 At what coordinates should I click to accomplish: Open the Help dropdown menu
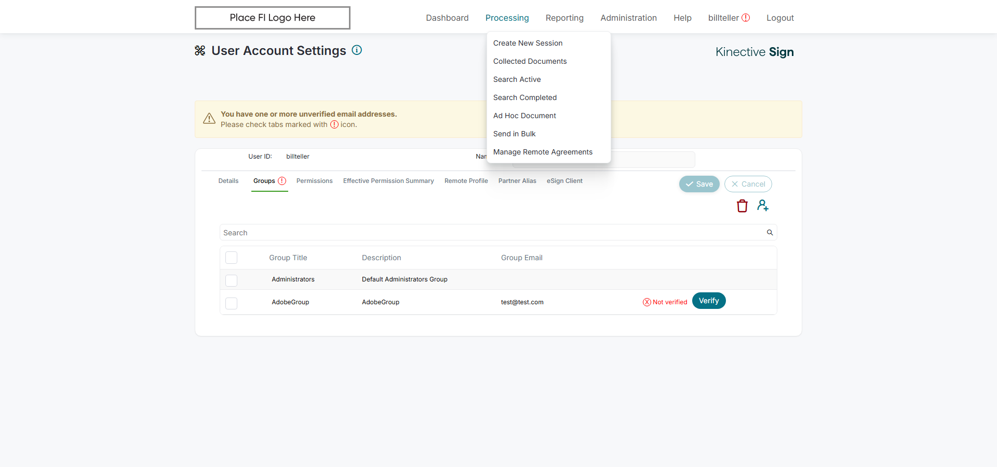682,18
